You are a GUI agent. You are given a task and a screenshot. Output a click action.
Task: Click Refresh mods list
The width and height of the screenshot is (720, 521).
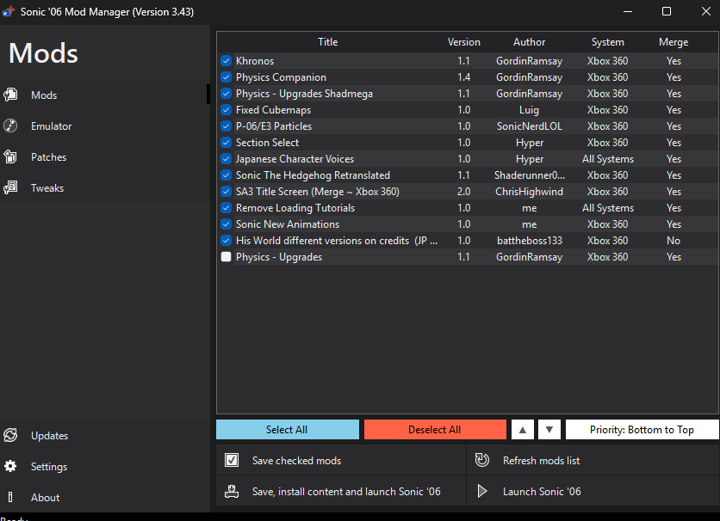point(593,460)
